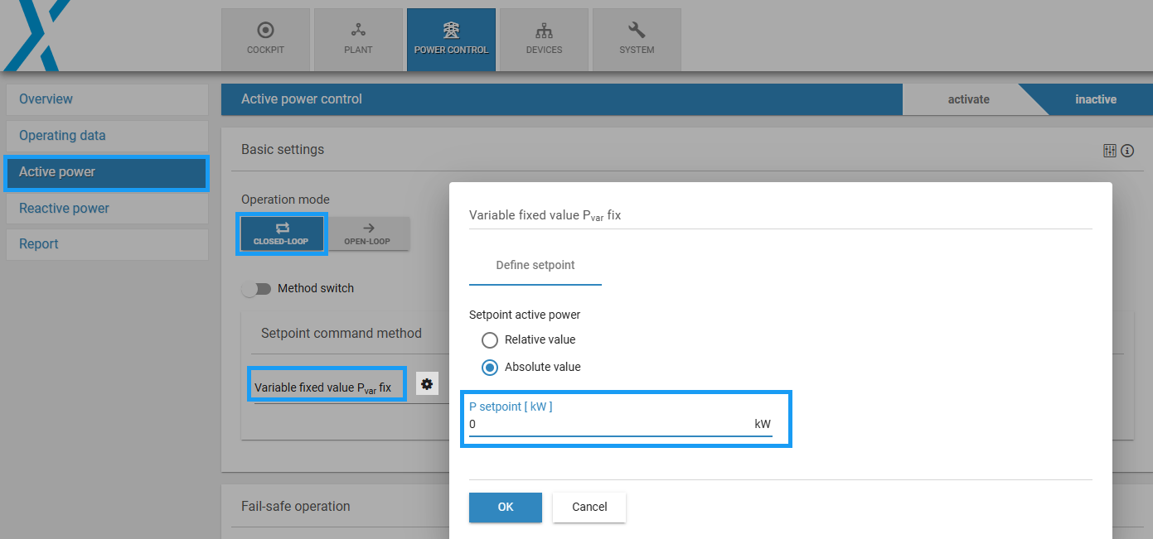Open the Variable fixed value Pvar fix selector
This screenshot has width=1153, height=539.
click(327, 383)
